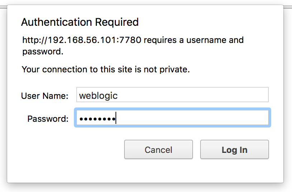The image size is (292, 192).
Task: Place cursor on the "weblogic" username text
Action: click(98, 96)
